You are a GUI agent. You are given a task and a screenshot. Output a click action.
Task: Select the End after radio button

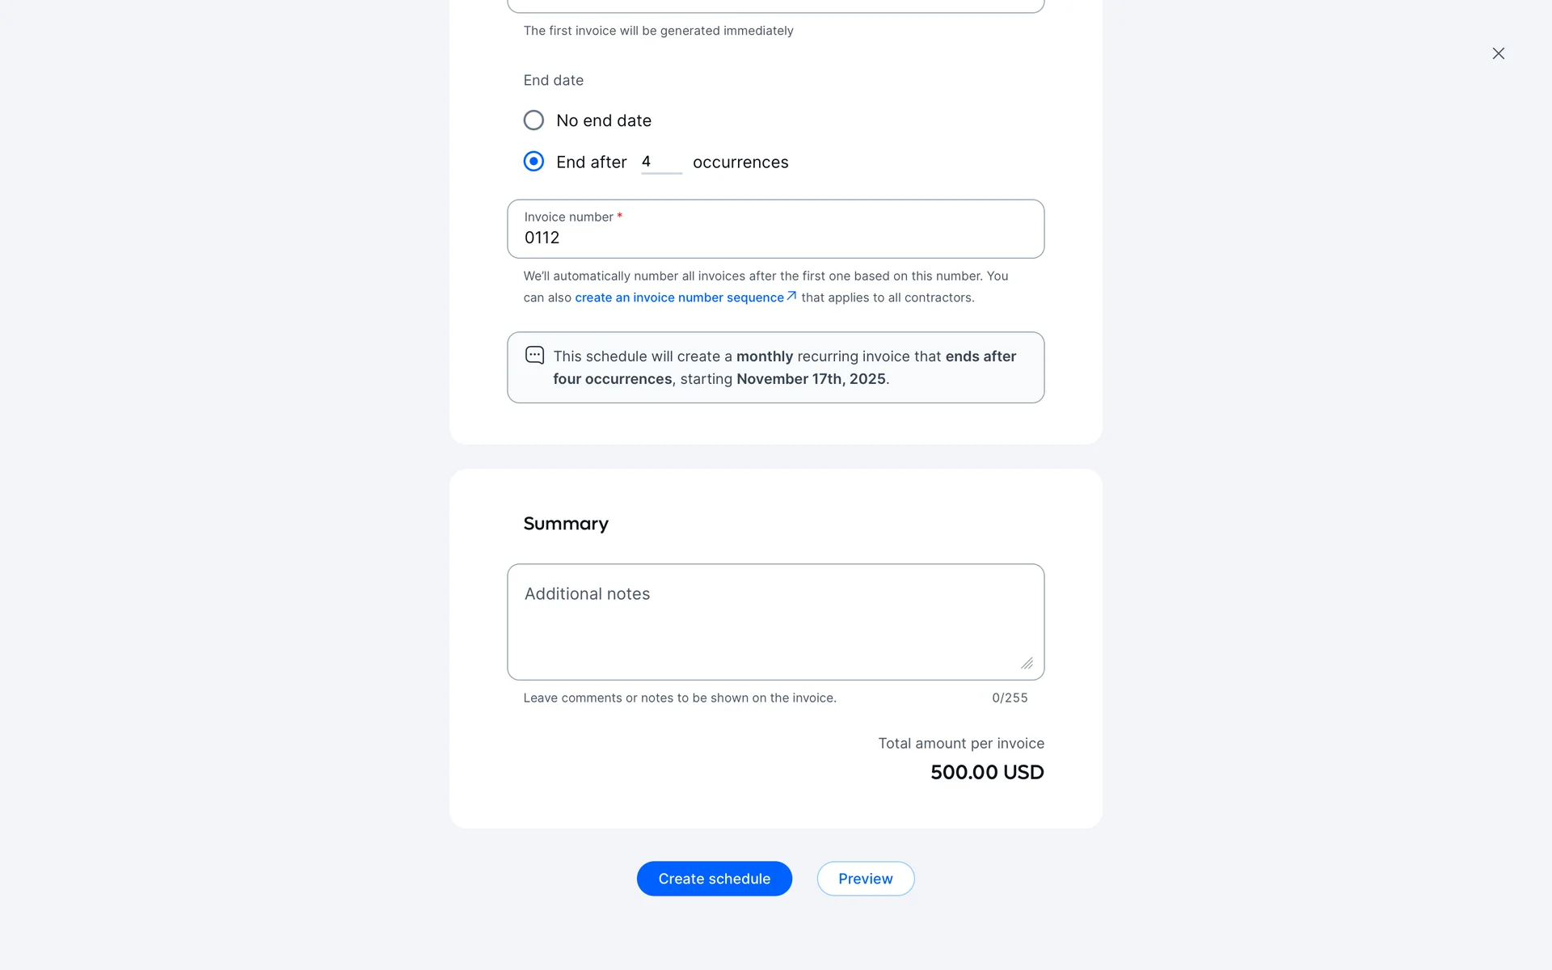(x=533, y=162)
